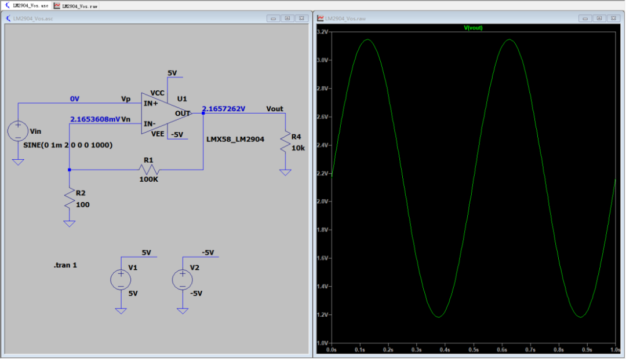Click the .tran 1 simulation directive

tap(65, 265)
